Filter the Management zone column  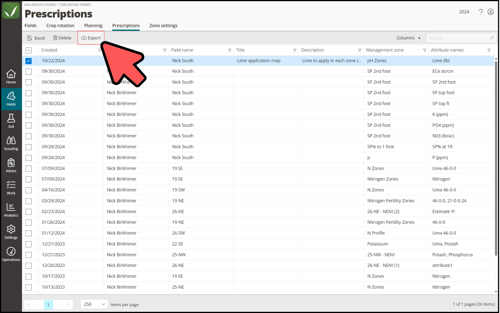click(x=425, y=50)
